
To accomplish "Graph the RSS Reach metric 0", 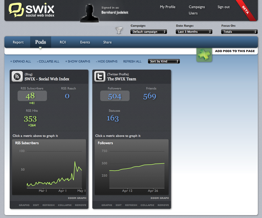I will (67, 96).
